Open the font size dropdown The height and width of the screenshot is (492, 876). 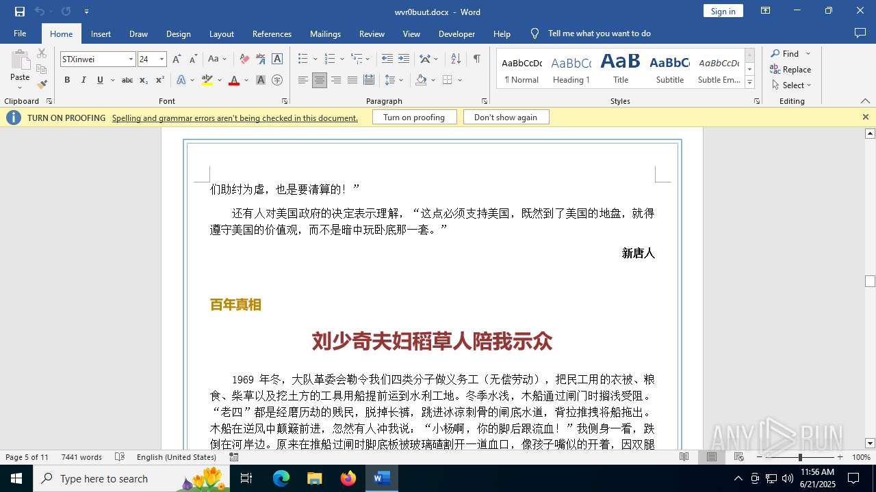coord(162,59)
